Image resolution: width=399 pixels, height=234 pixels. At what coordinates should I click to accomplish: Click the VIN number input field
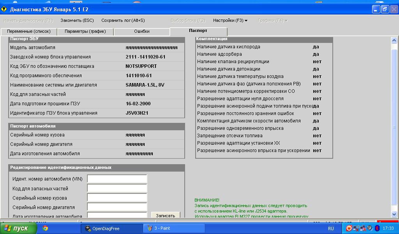[x=117, y=179]
